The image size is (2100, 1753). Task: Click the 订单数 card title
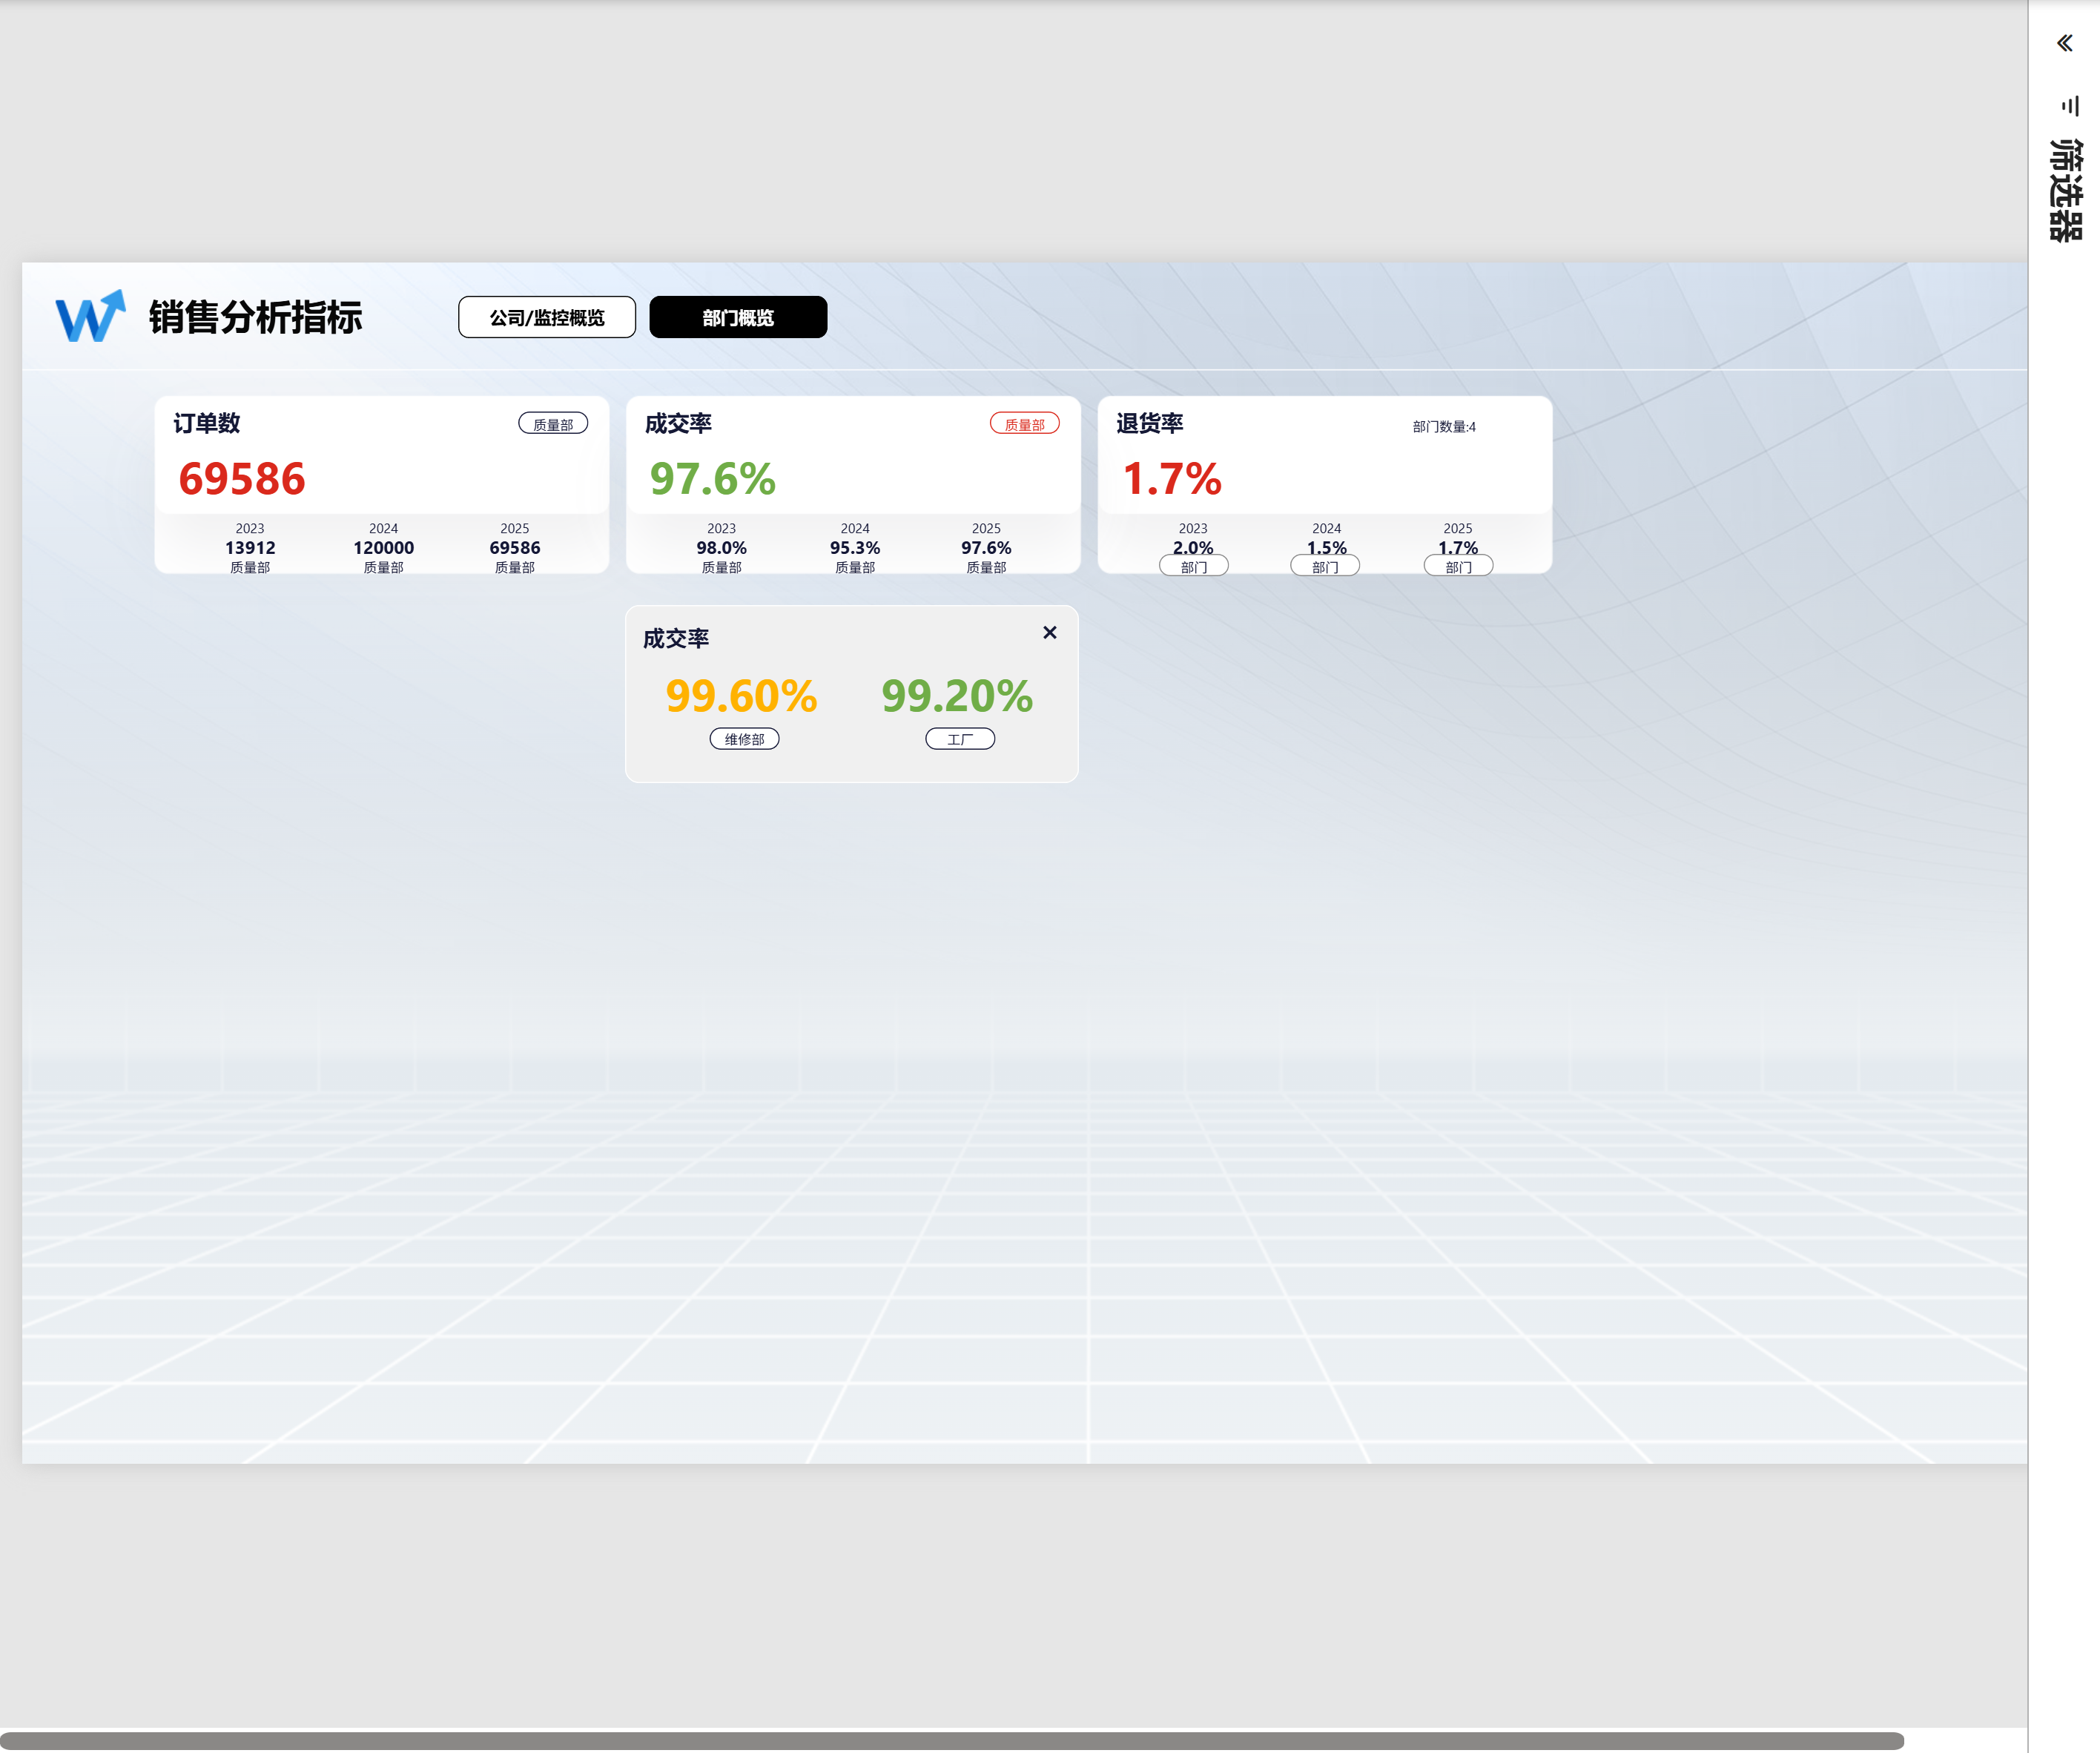click(207, 423)
